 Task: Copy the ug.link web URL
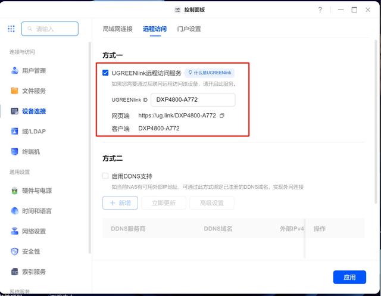(x=221, y=116)
